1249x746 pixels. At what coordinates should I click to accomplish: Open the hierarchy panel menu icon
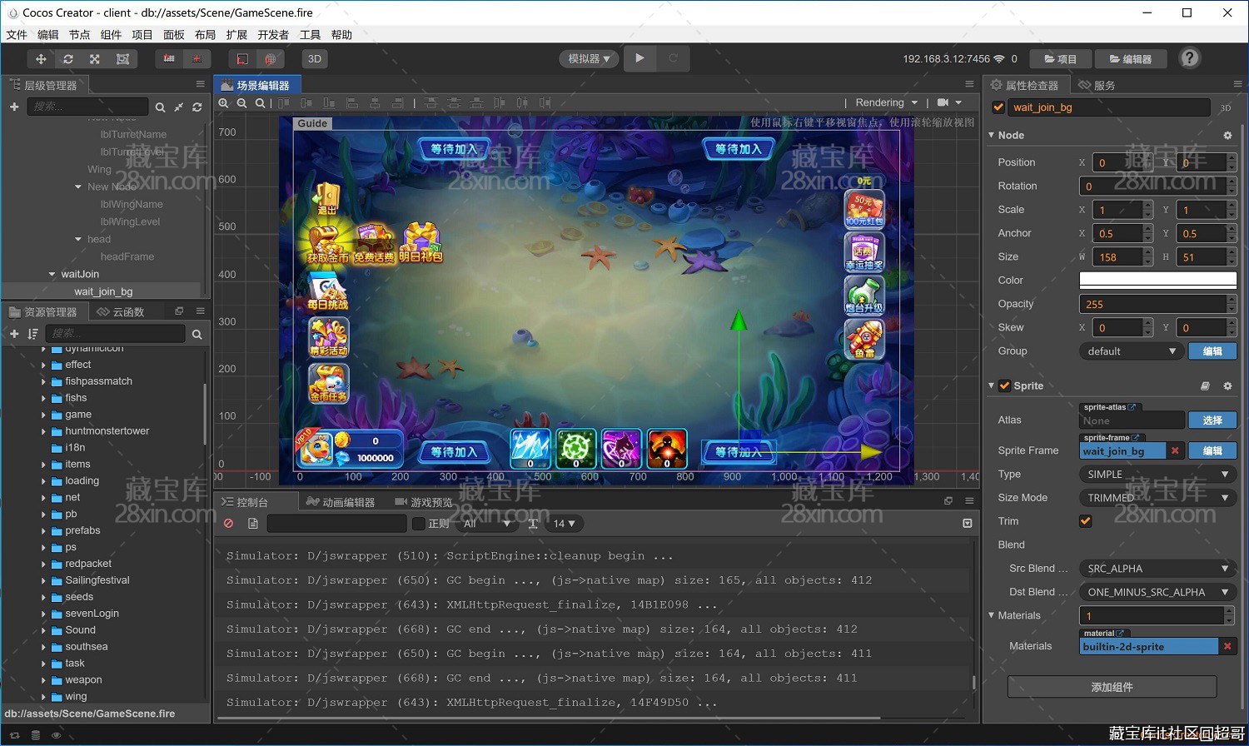tap(200, 84)
